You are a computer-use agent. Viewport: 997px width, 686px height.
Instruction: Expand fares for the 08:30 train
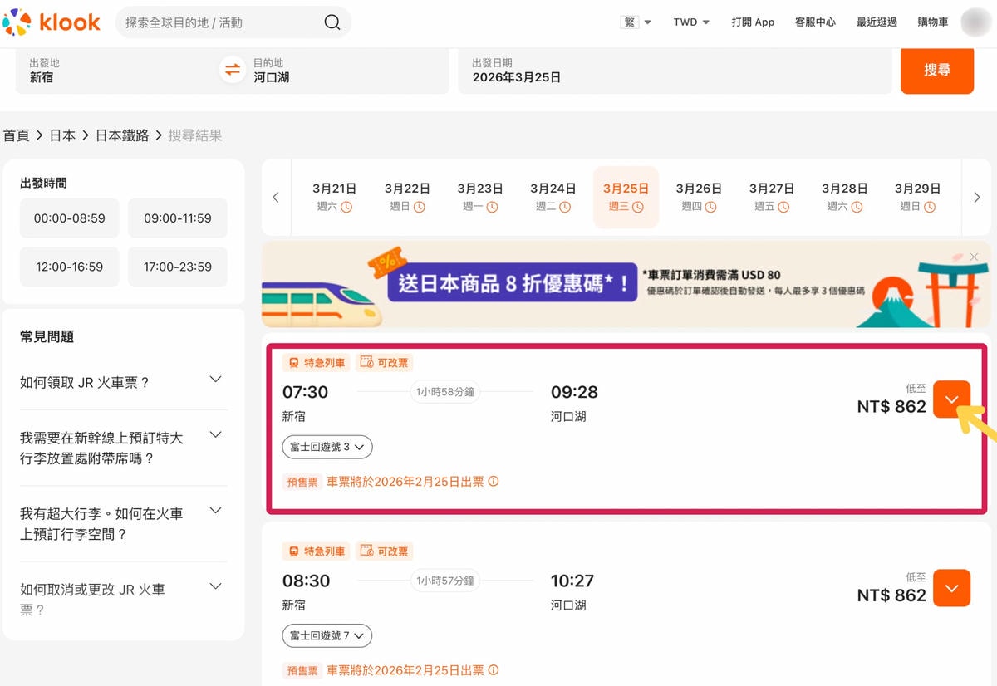952,588
